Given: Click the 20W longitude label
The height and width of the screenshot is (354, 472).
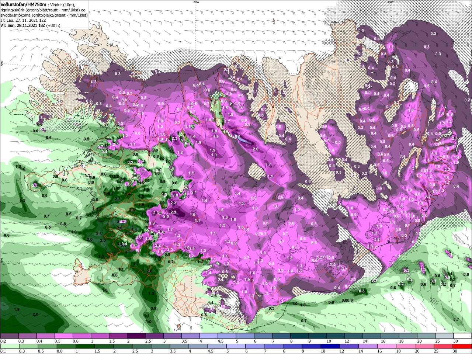Looking at the screenshot, I should (196, 2).
